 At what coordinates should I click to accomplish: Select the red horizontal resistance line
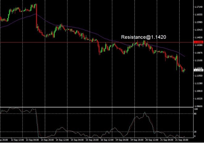(x=97, y=42)
